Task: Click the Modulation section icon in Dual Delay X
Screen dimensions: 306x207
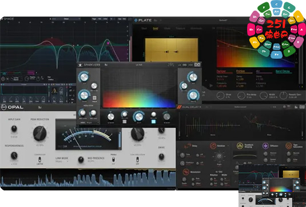Action: [186, 172]
